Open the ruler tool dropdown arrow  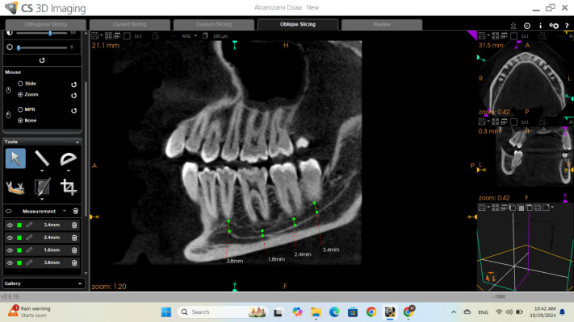tap(42, 171)
